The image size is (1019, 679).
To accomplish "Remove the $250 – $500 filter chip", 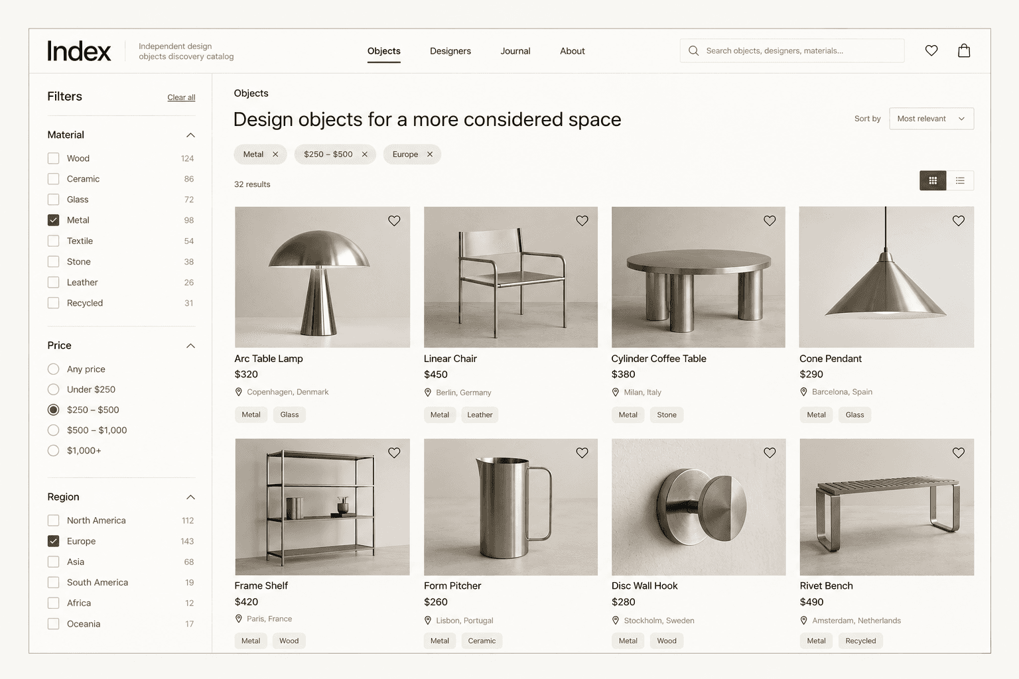I will tap(364, 154).
